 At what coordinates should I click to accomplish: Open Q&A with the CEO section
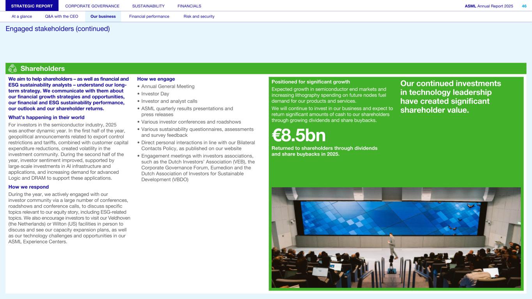(x=62, y=16)
